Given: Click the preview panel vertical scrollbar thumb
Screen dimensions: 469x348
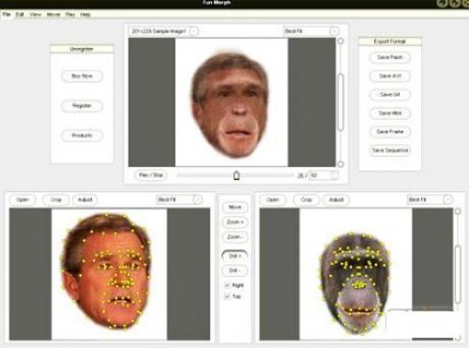Looking at the screenshot, I should pos(340,102).
